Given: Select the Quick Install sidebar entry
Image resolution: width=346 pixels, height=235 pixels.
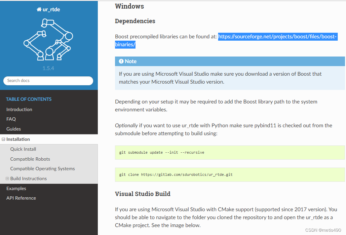Looking at the screenshot, I should pos(23,149).
